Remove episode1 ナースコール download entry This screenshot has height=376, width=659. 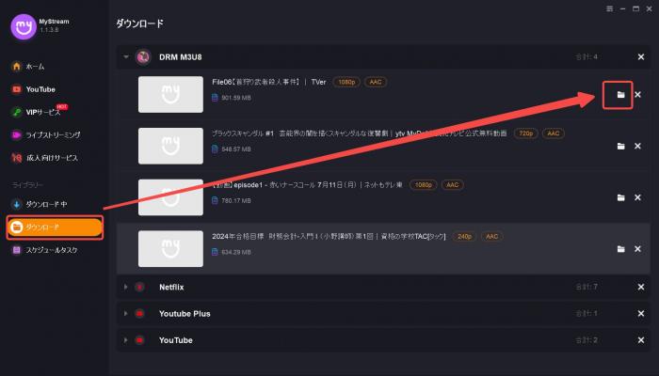[637, 197]
